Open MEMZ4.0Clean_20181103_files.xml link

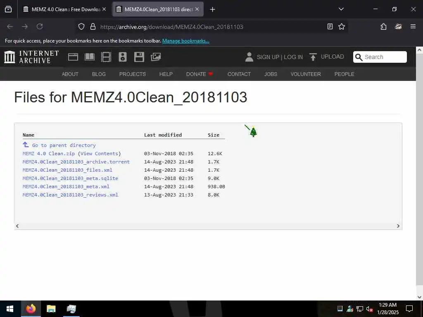67,170
